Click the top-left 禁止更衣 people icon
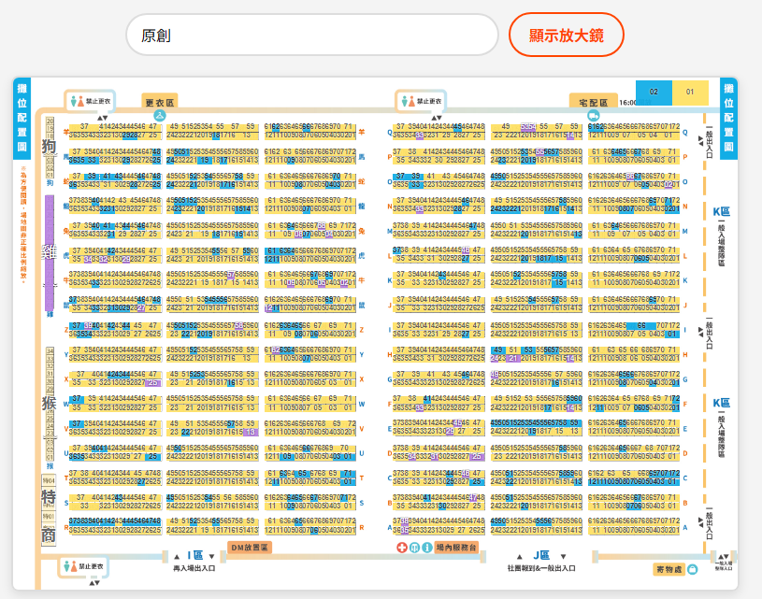Screen dimensions: 762x599 click(77, 101)
